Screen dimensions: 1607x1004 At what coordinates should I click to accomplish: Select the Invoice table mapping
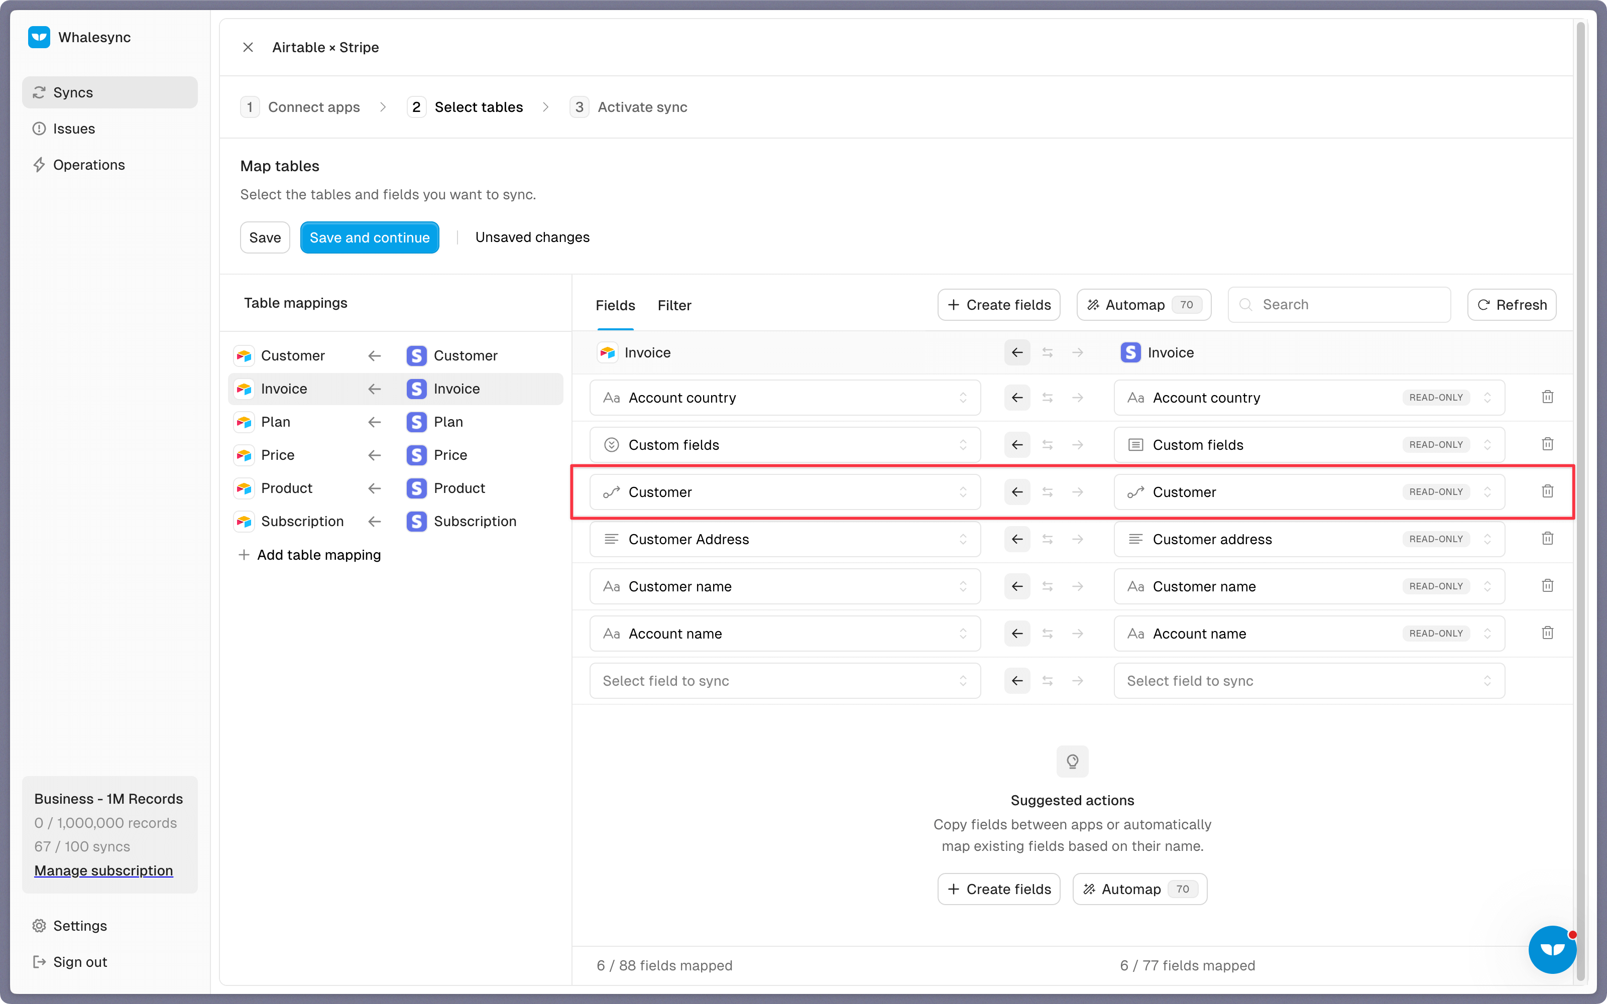(x=396, y=389)
